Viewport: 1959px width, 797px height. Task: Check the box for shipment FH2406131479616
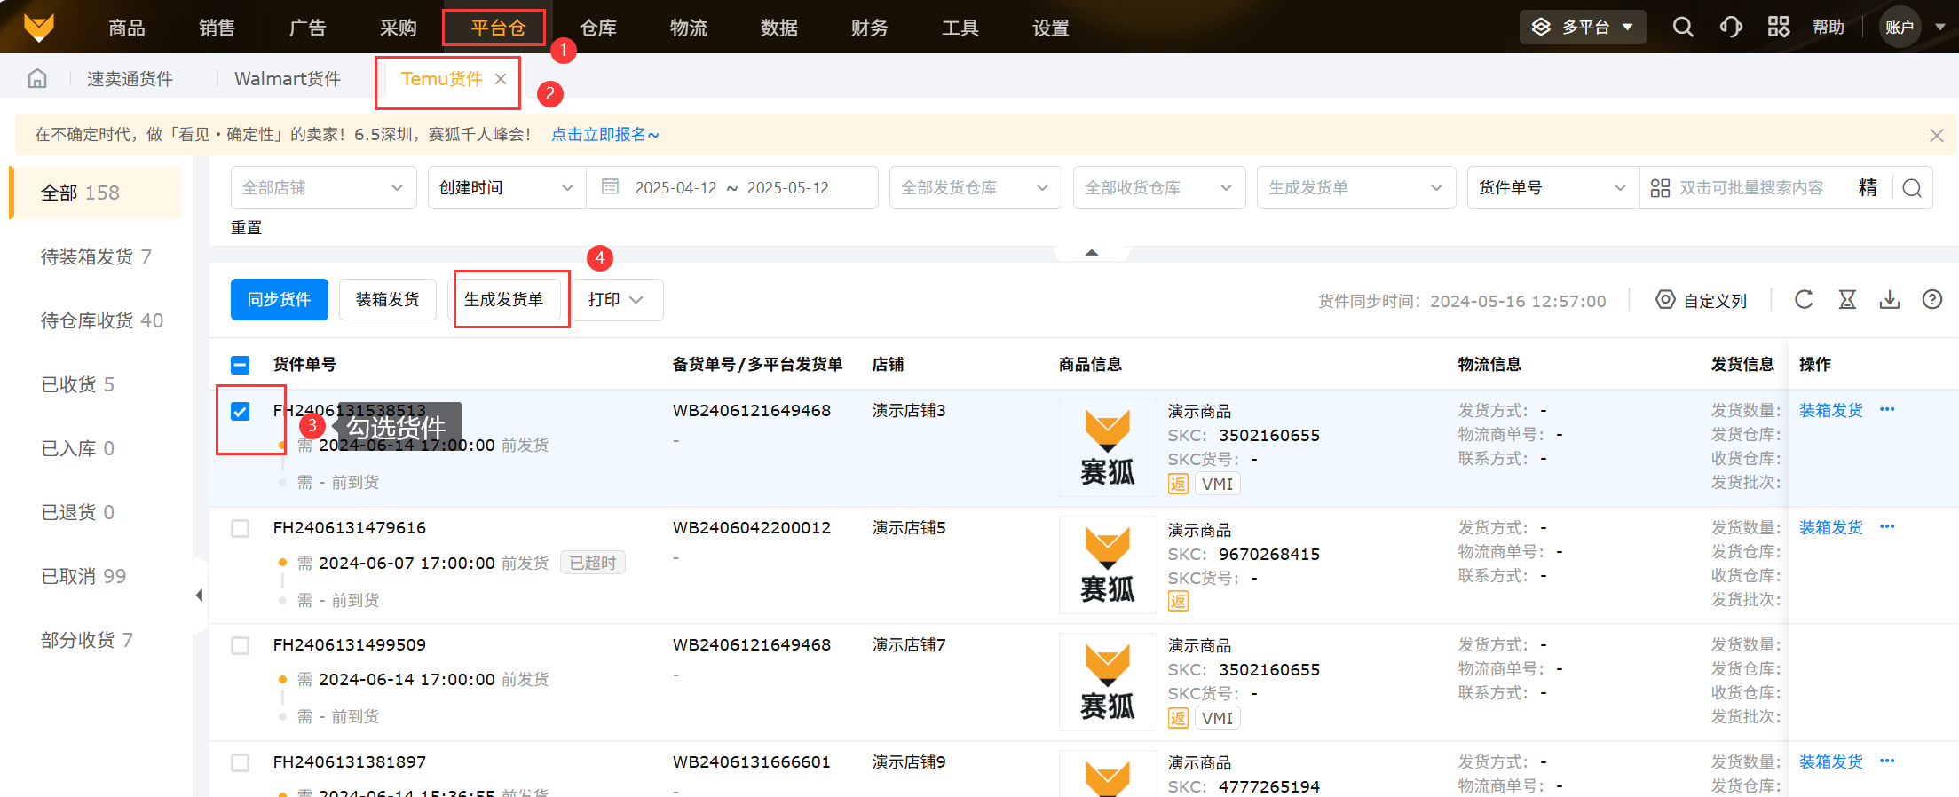241,529
